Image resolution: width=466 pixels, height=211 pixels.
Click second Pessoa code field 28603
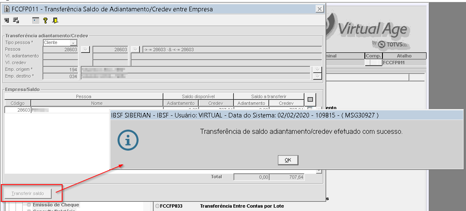tap(110, 49)
